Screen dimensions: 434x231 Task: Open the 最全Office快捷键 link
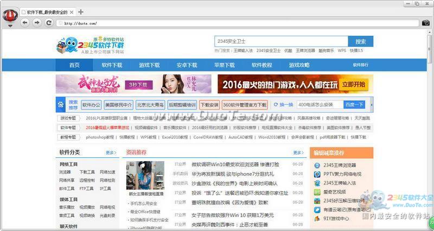click(145, 211)
